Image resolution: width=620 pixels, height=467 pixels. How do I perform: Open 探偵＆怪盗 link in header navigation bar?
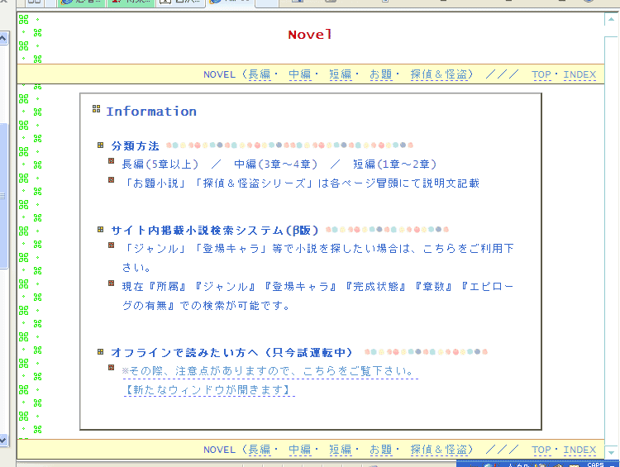click(x=439, y=74)
